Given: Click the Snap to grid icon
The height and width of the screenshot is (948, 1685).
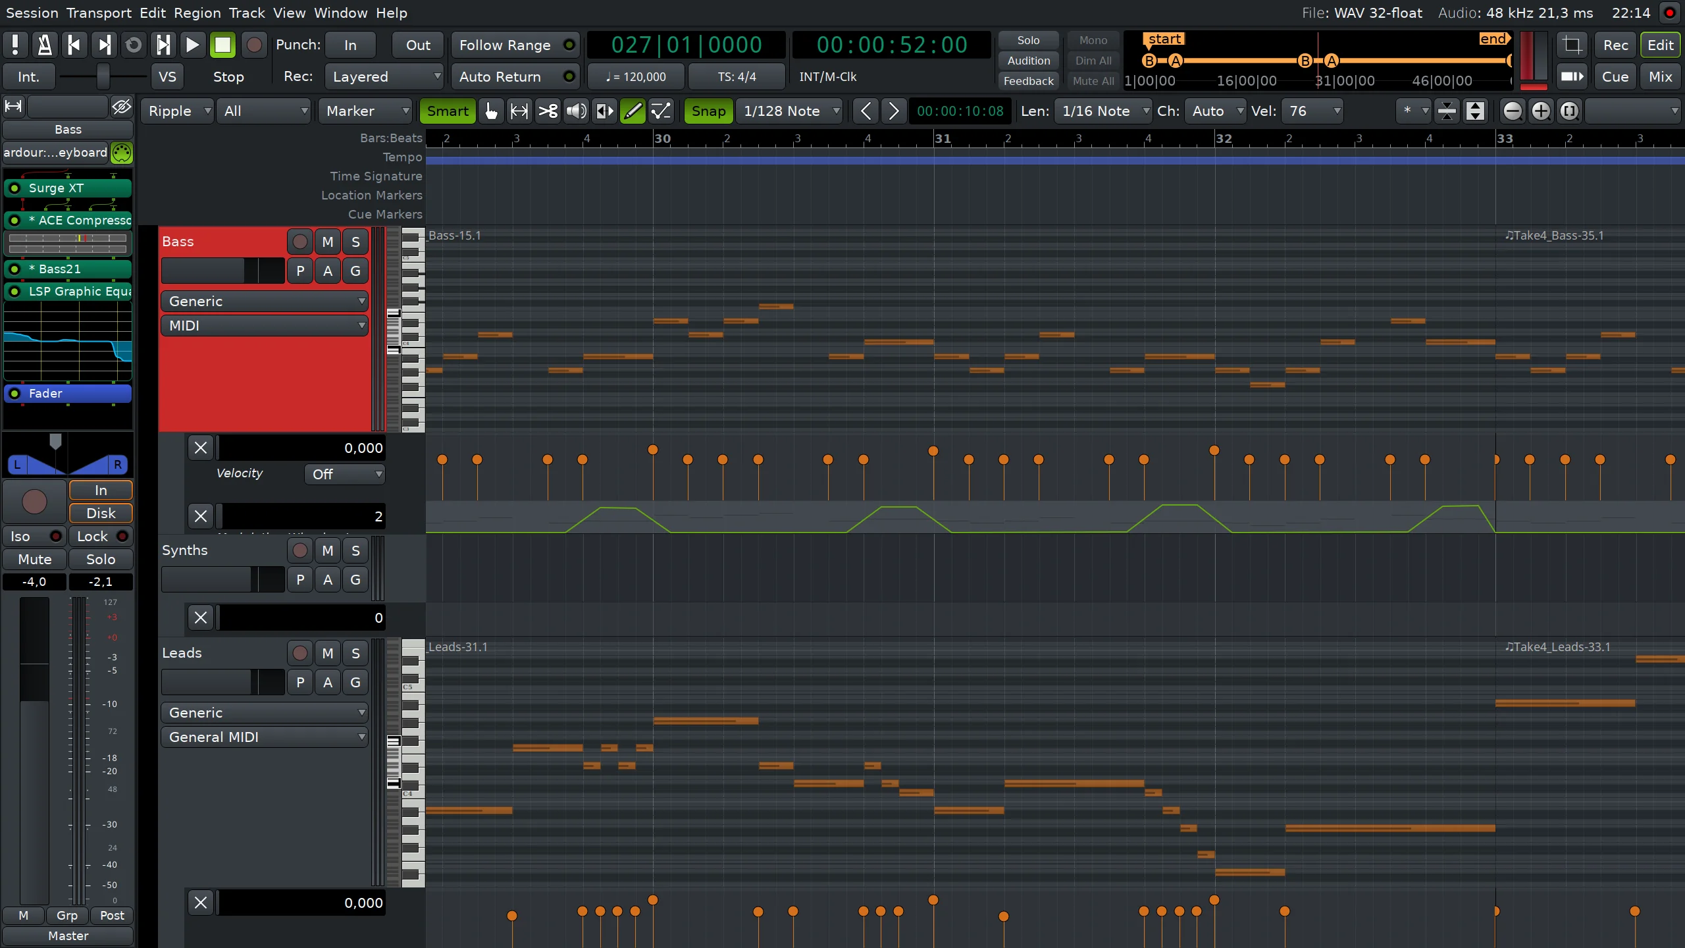Looking at the screenshot, I should (708, 111).
